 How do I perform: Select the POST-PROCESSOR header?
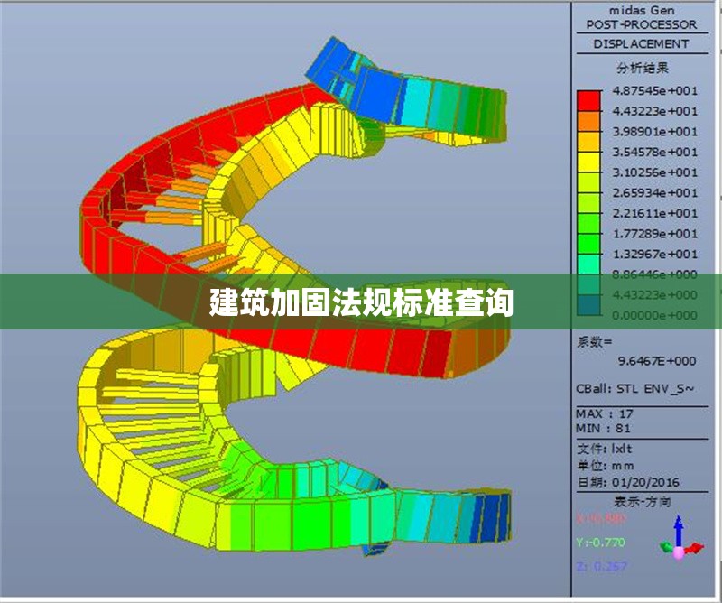643,25
